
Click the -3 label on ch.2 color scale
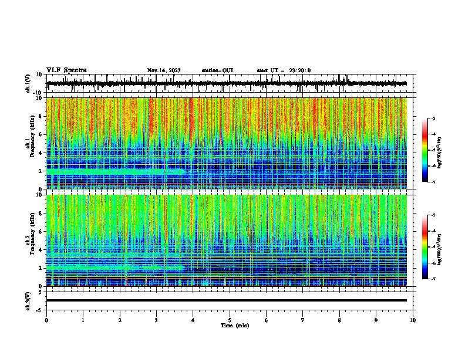tap(433, 215)
